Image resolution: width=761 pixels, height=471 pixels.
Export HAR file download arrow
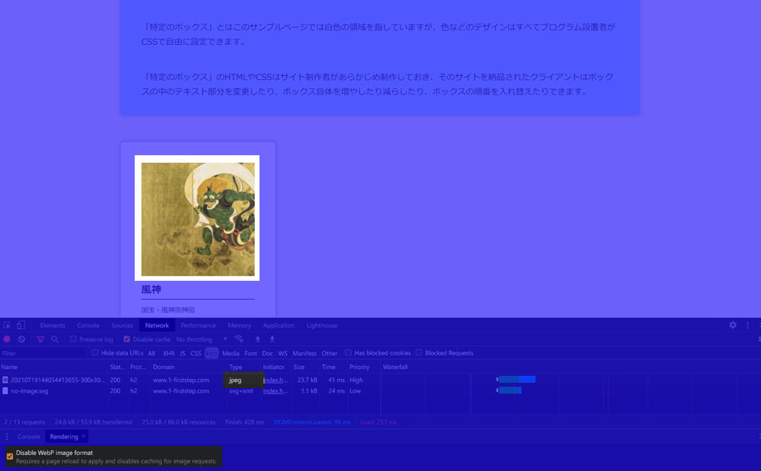coord(272,339)
